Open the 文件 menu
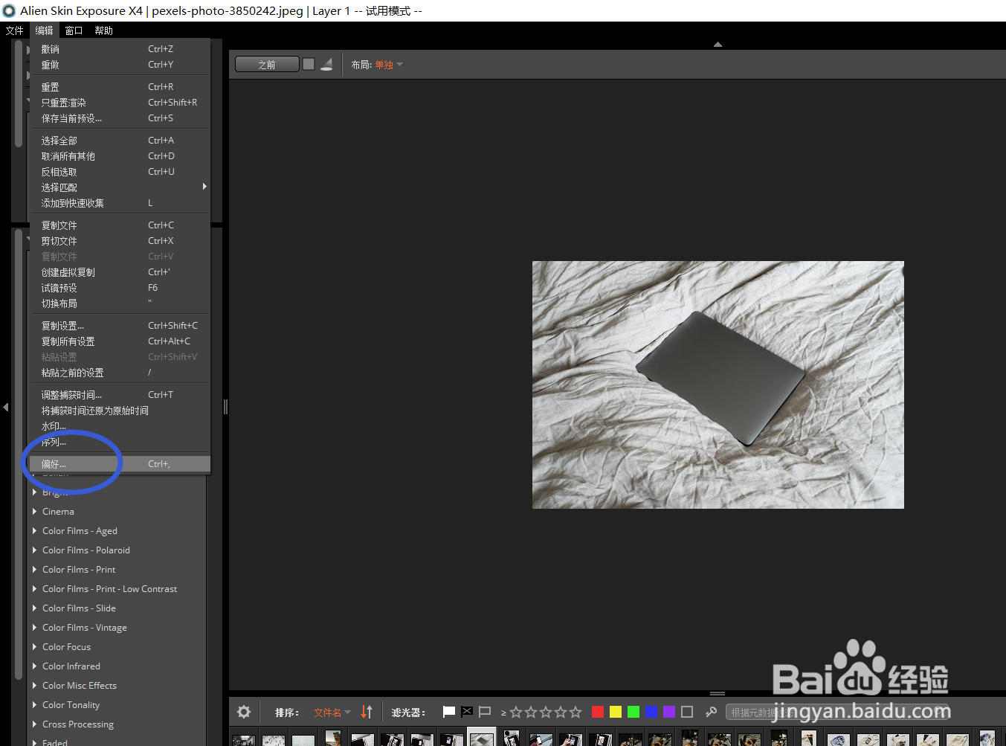 point(14,30)
